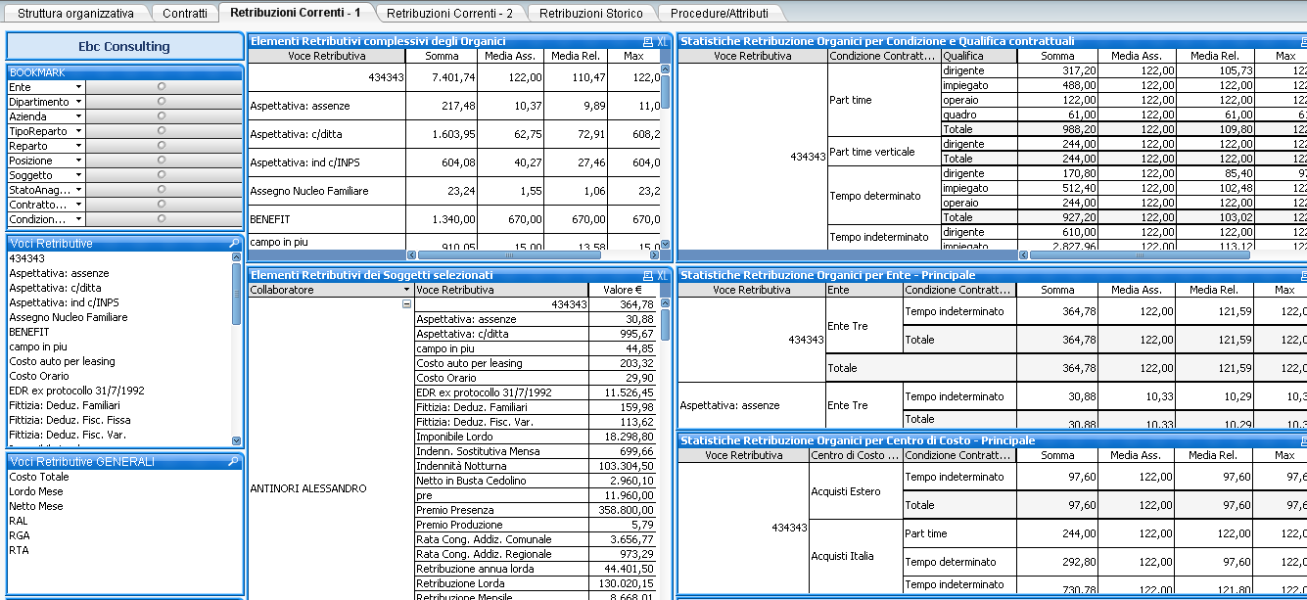1307x600 pixels.
Task: Open search in the Voci Retributive list box
Action: tap(234, 243)
